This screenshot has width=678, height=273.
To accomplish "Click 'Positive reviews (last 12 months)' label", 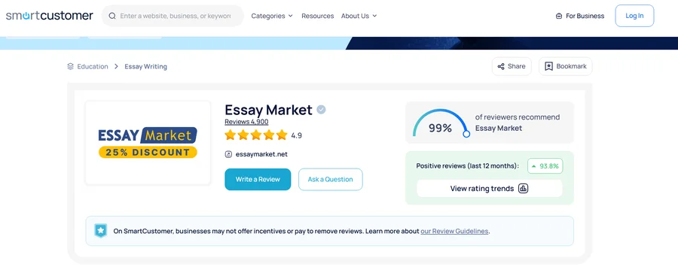I will pos(467,166).
